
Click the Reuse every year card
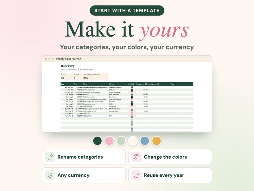pos(170,175)
